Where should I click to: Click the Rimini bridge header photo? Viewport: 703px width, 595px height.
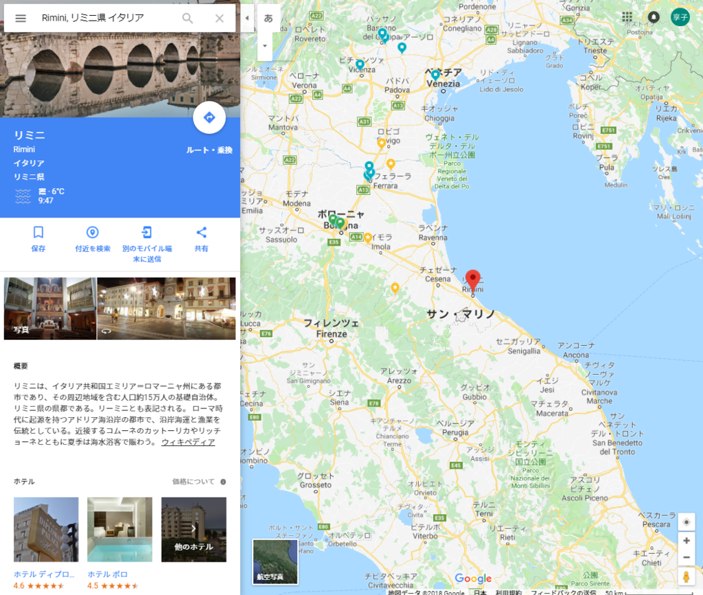pos(119,75)
